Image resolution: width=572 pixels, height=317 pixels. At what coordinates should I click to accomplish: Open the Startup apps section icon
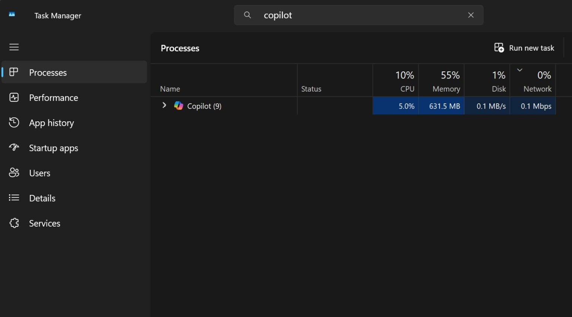click(x=14, y=148)
